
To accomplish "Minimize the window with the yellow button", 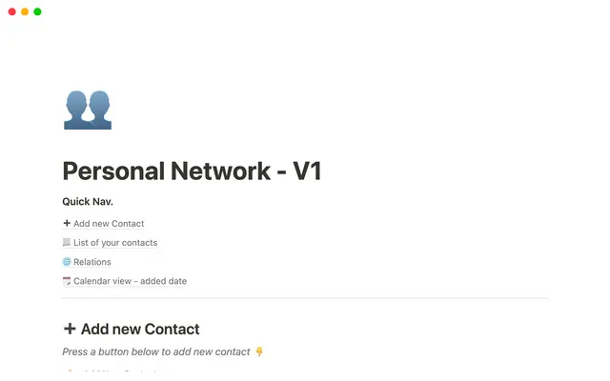I will tap(24, 11).
